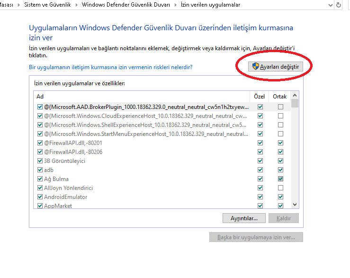Toggle @FirewallAPI.dll,-80201 name checkbox

[x=40, y=143]
